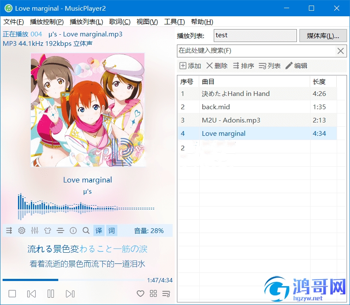The image size is (350, 305).
Task: Open the 播放列表(L) menu
Action: point(87,22)
